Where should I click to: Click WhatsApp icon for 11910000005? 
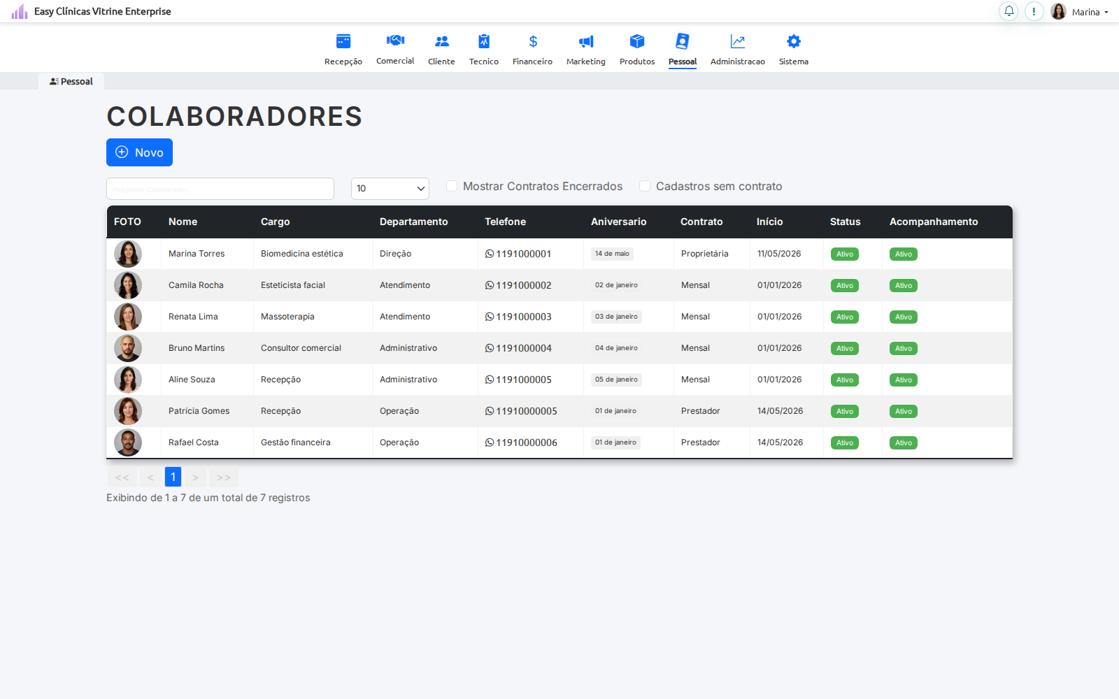point(490,411)
